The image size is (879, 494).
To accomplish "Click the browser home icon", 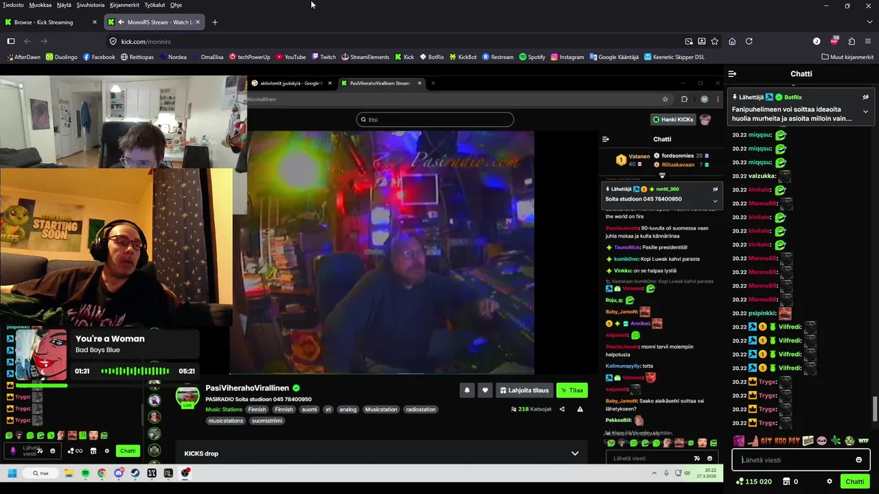I will click(x=732, y=41).
